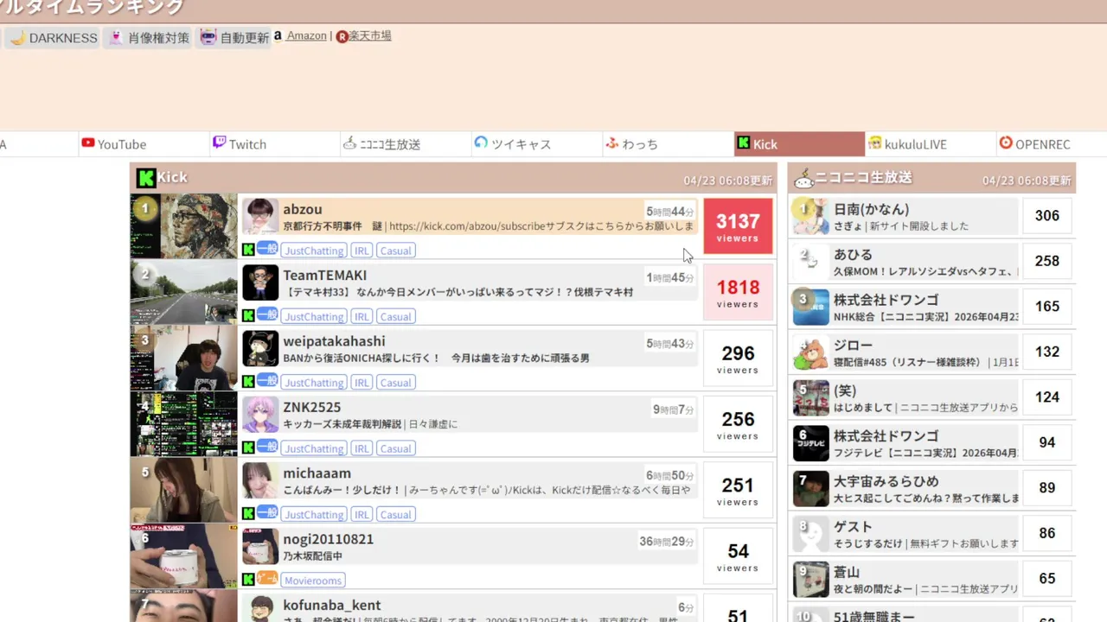Viewport: 1107px width, 622px height.
Task: Click kofunaba_kent's profile avatar
Action: pos(260,609)
